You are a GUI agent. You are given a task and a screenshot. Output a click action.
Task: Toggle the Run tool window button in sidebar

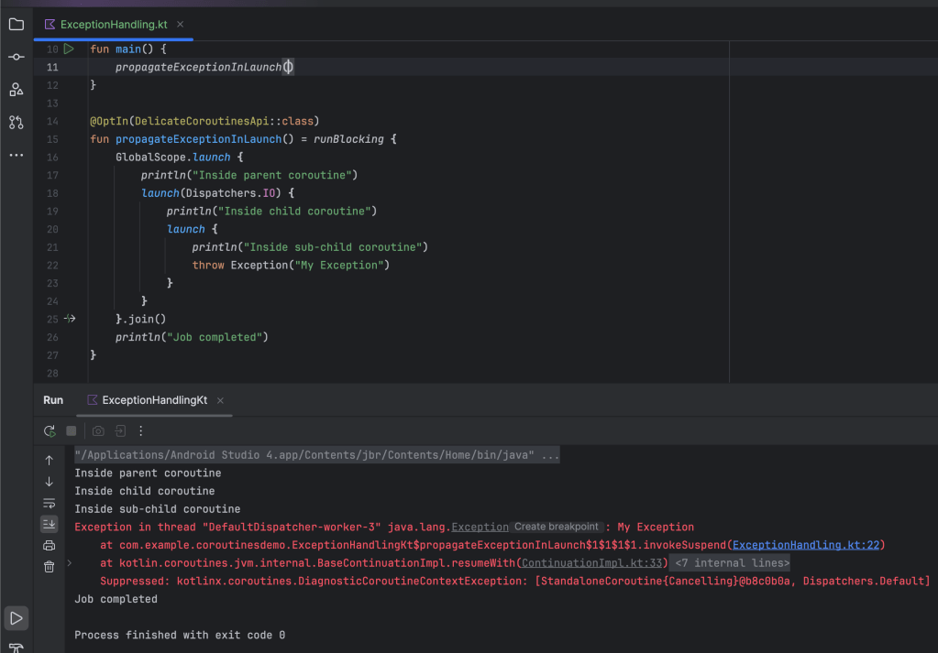[17, 618]
